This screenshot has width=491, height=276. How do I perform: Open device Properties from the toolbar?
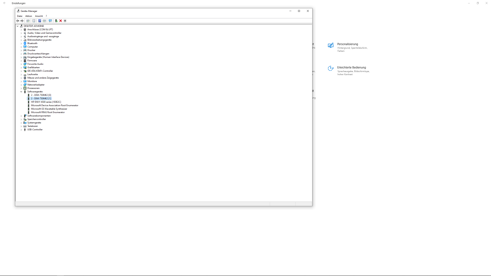click(34, 21)
